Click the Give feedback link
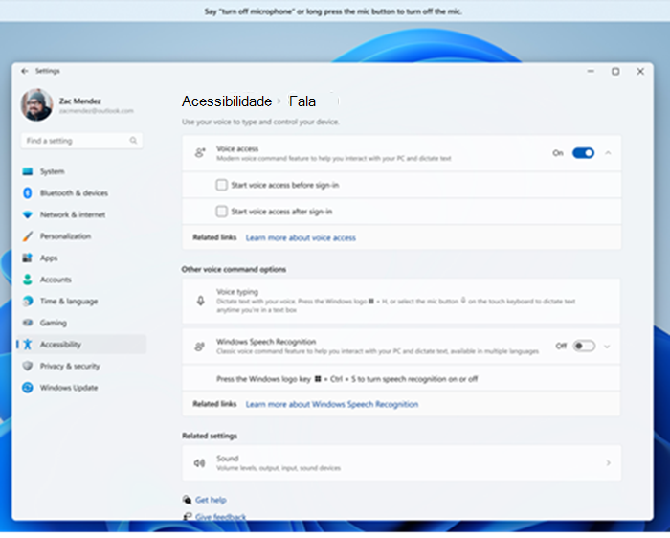 point(220,517)
